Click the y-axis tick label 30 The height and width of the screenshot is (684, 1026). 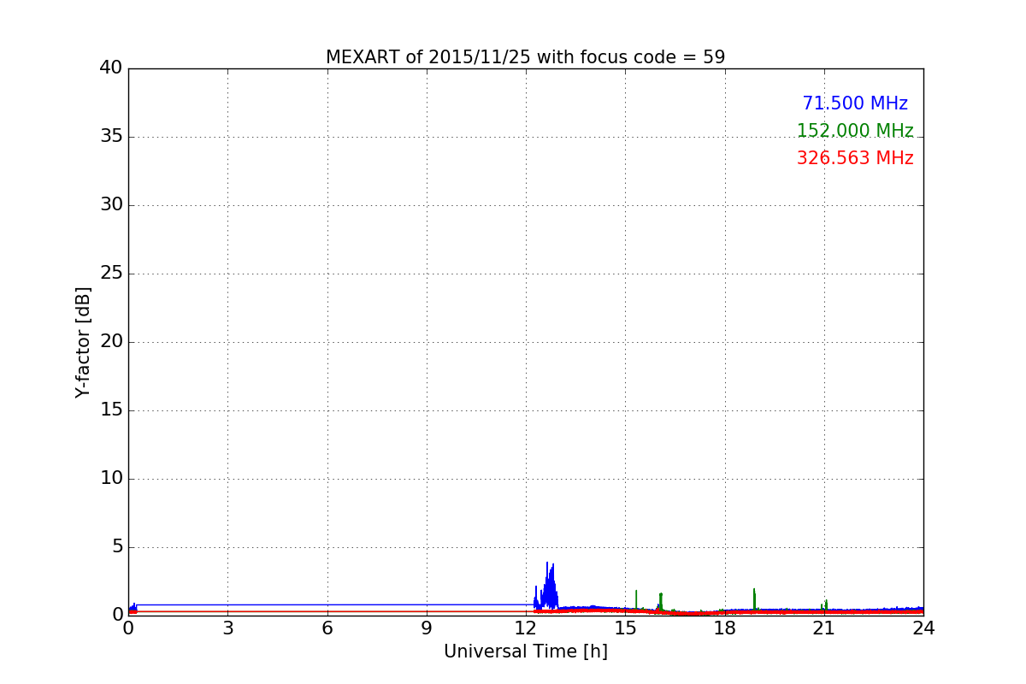click(x=111, y=204)
